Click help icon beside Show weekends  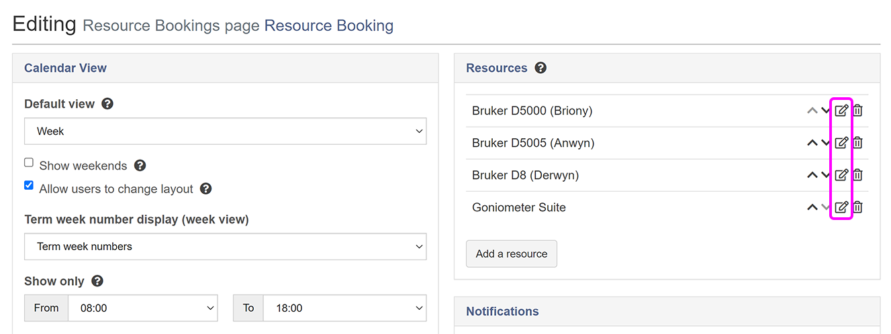(x=140, y=166)
